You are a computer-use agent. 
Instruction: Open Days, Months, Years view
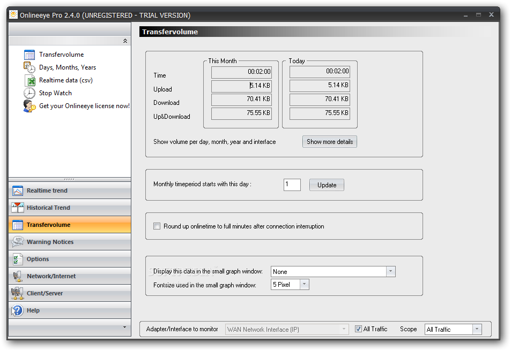[68, 67]
